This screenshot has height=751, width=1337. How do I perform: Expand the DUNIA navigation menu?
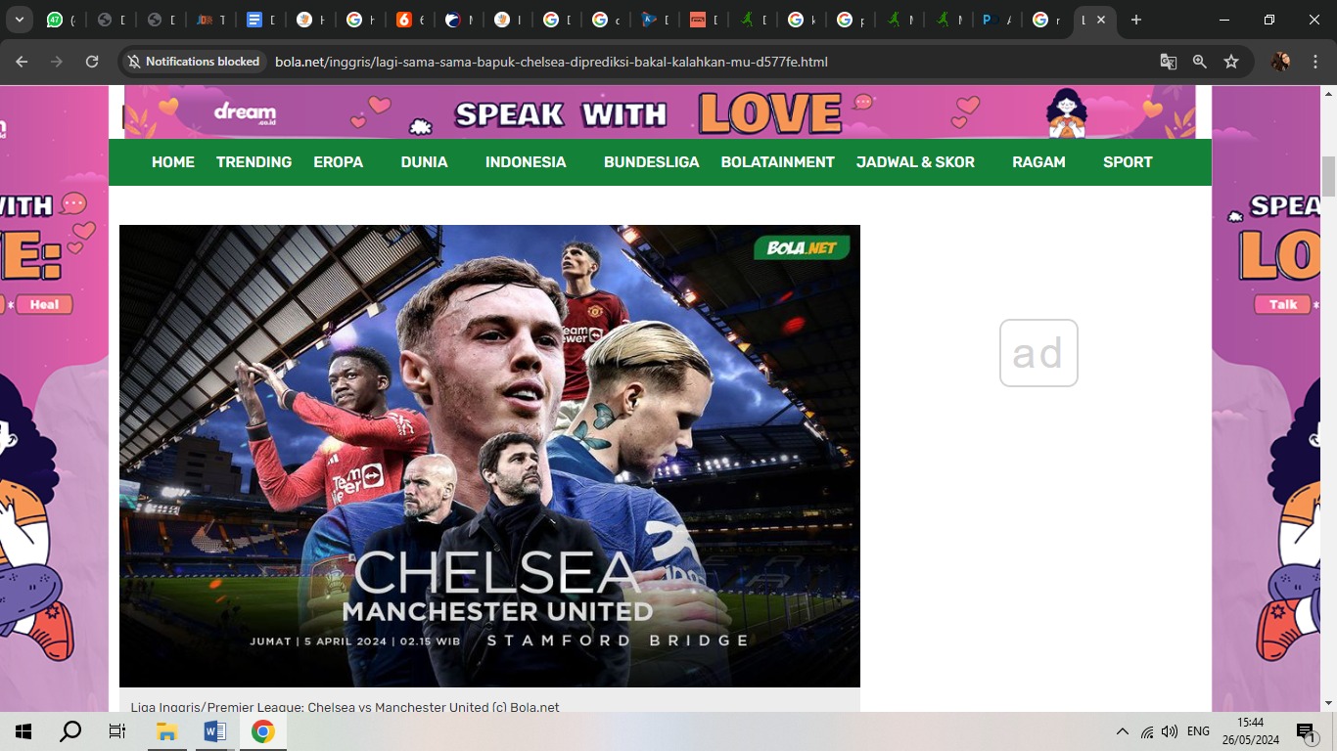(x=424, y=162)
